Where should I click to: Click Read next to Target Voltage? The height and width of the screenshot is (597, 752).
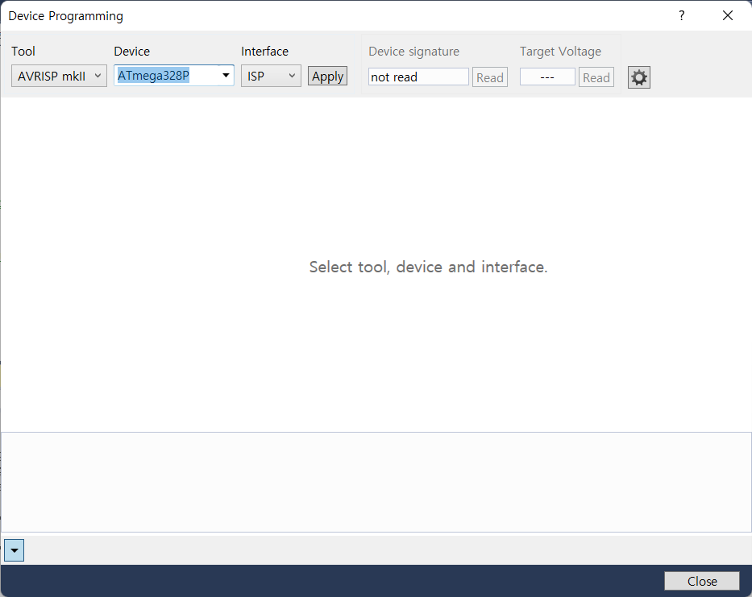(596, 77)
